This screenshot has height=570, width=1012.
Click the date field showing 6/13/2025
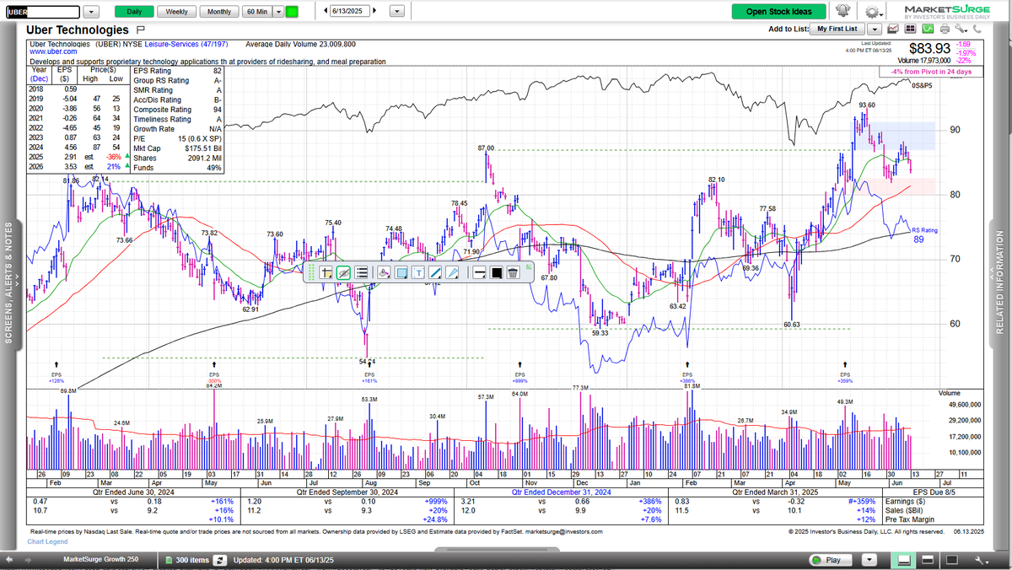(x=350, y=11)
